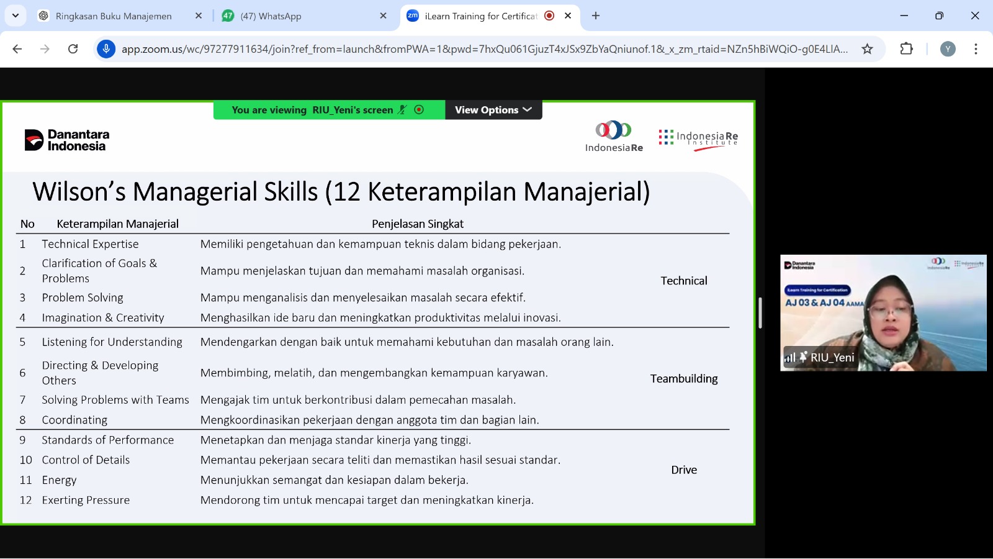Click the browser back arrow
The height and width of the screenshot is (559, 993).
pos(17,49)
